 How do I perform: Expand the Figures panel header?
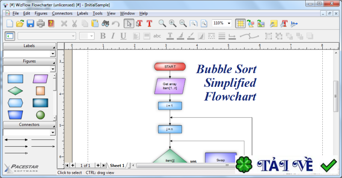(x=29, y=61)
